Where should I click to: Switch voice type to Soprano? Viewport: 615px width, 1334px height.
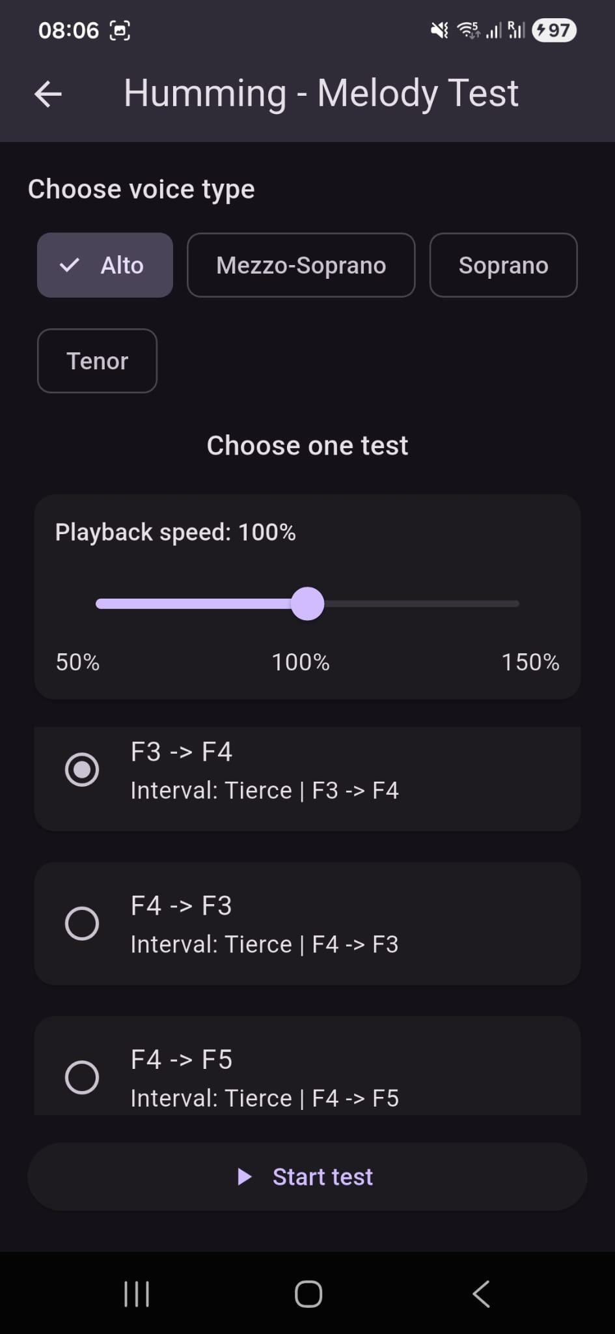[503, 265]
